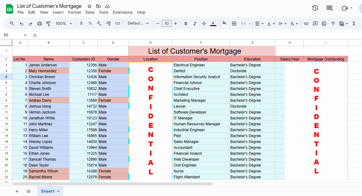This screenshot has width=362, height=196.
Task: Show the all sheets list
Action: 29,191
